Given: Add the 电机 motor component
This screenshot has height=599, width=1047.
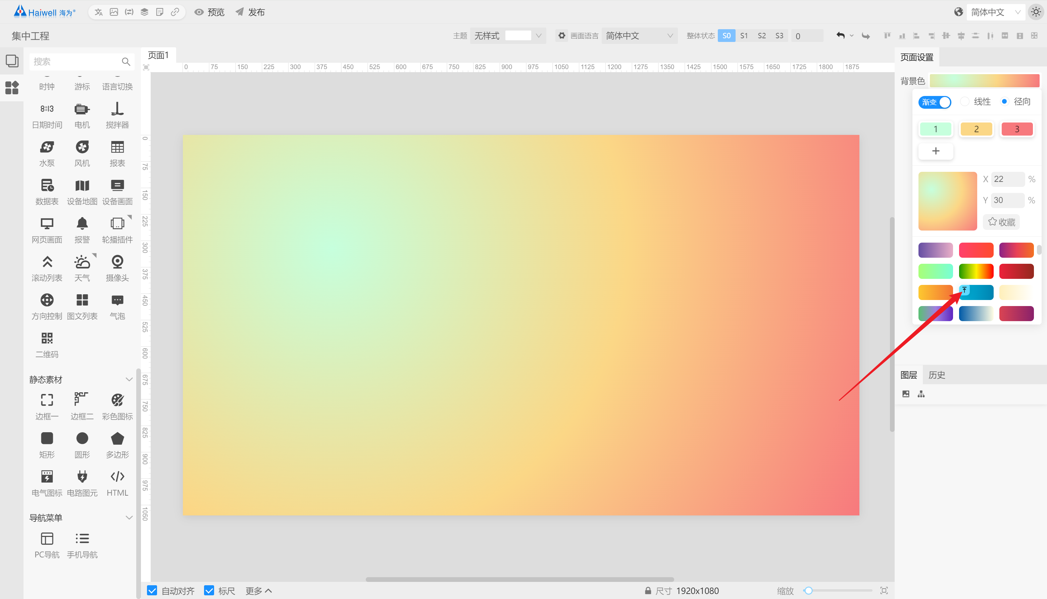Looking at the screenshot, I should pyautogui.click(x=82, y=115).
